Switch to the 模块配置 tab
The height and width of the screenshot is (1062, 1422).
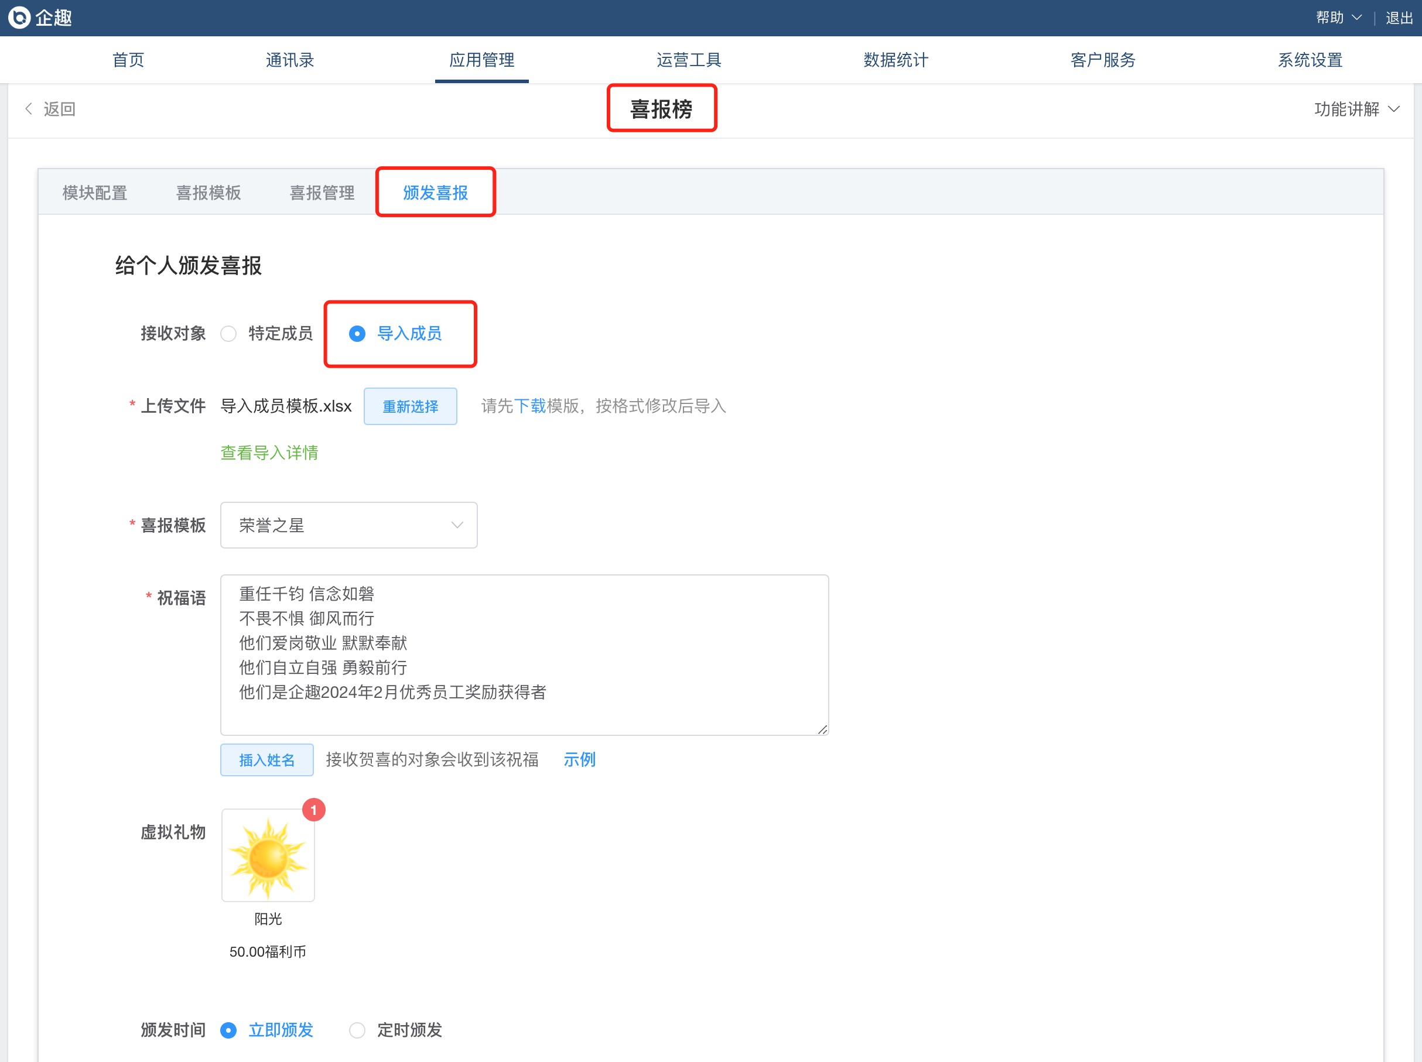94,193
